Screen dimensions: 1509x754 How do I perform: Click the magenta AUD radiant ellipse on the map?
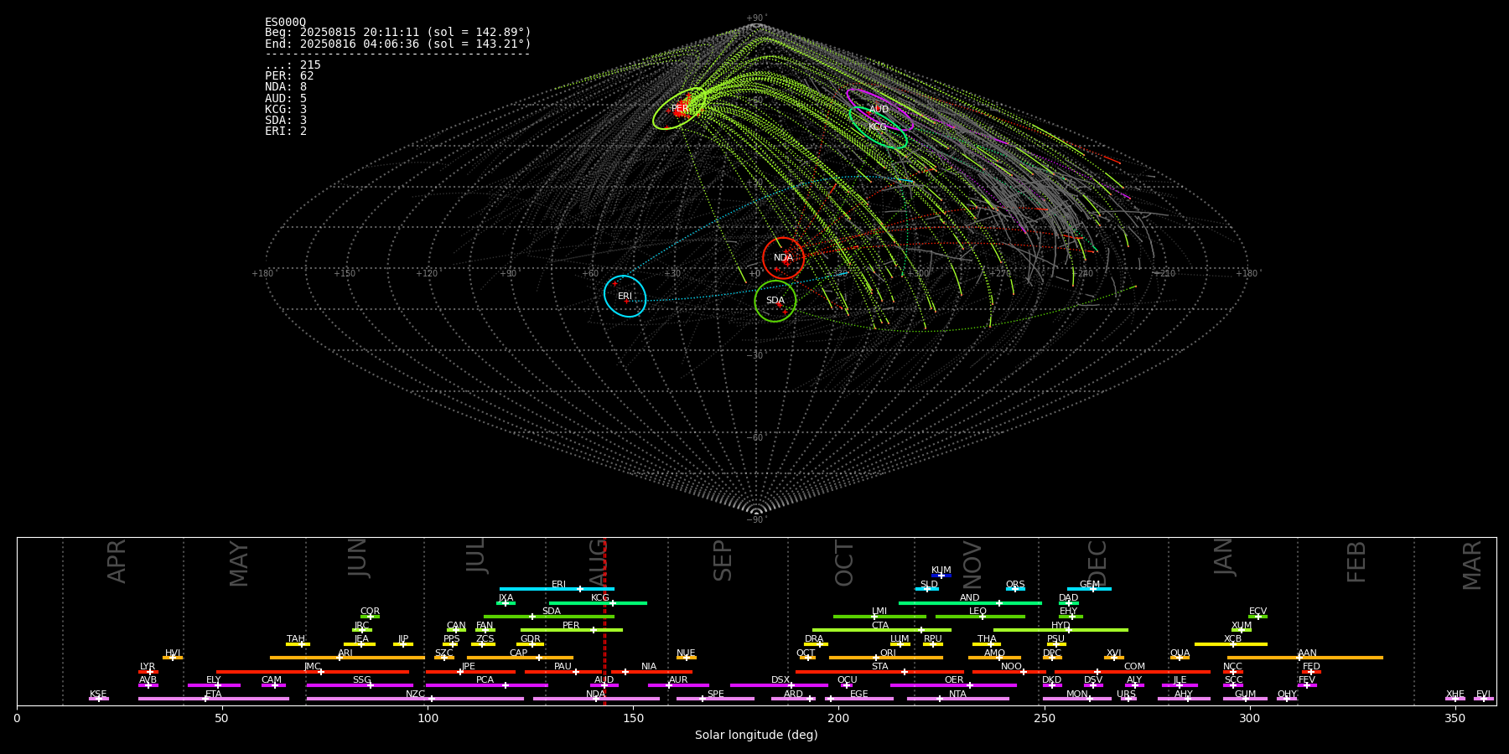coord(879,110)
